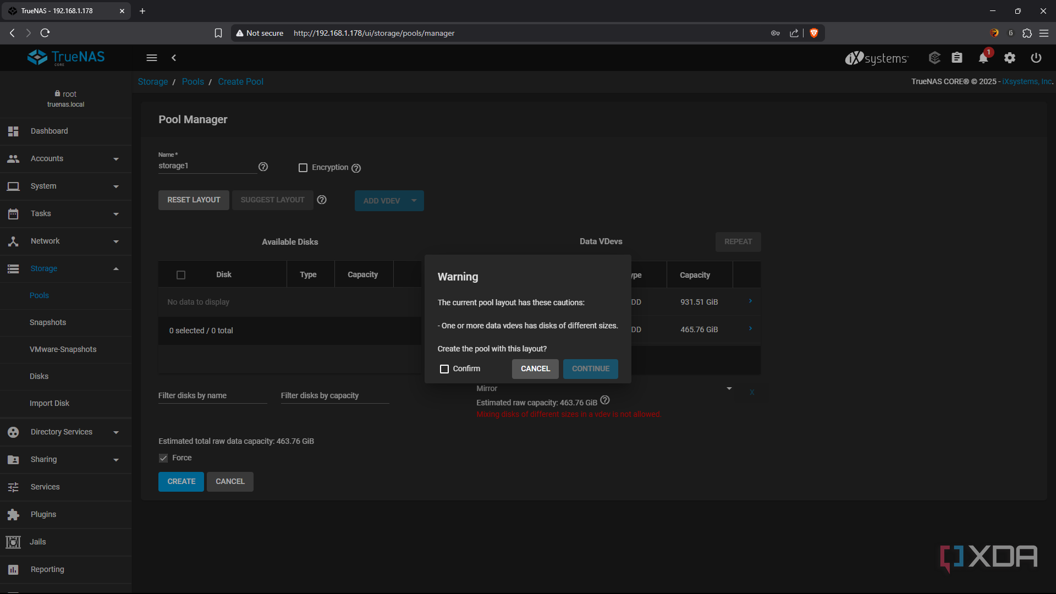Screen dimensions: 1056x594
Task: Click the Reset Layout button
Action: pyautogui.click(x=194, y=200)
